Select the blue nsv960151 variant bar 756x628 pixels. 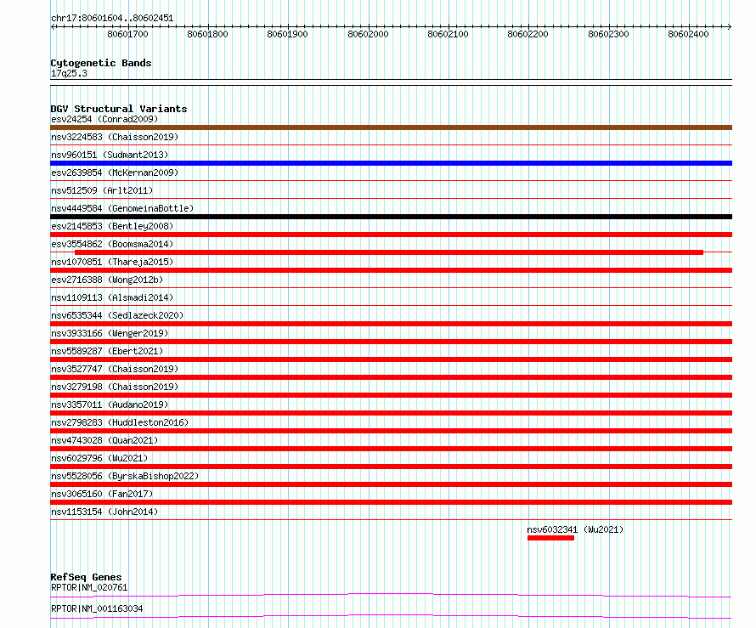(391, 163)
